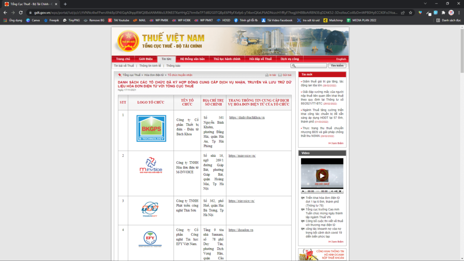
Task: Open Thông báo submenu
Action: click(x=173, y=66)
